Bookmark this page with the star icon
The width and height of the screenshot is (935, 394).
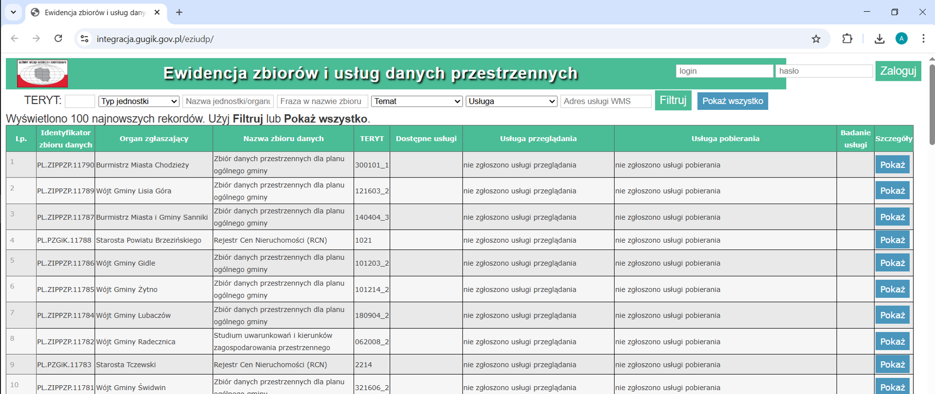coord(816,39)
